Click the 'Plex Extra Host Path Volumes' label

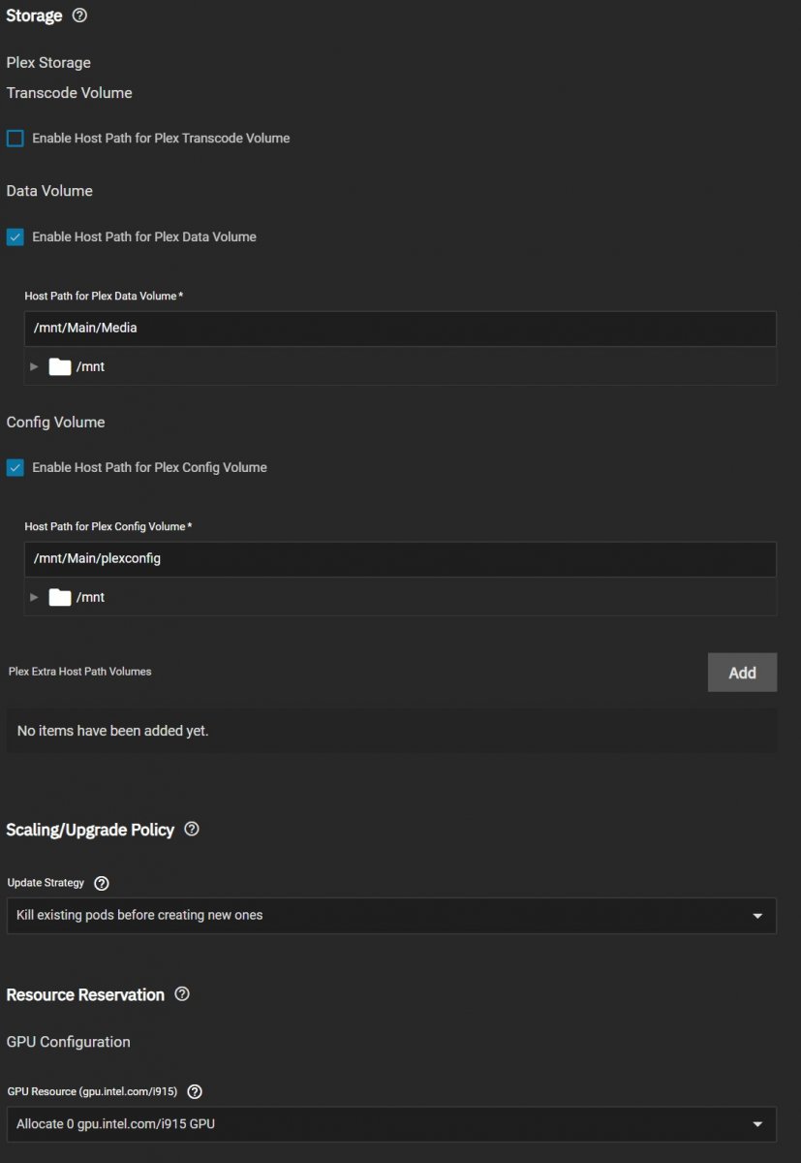[x=79, y=672]
